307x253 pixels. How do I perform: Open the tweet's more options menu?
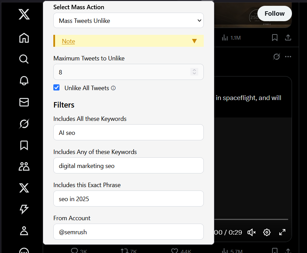click(x=288, y=56)
